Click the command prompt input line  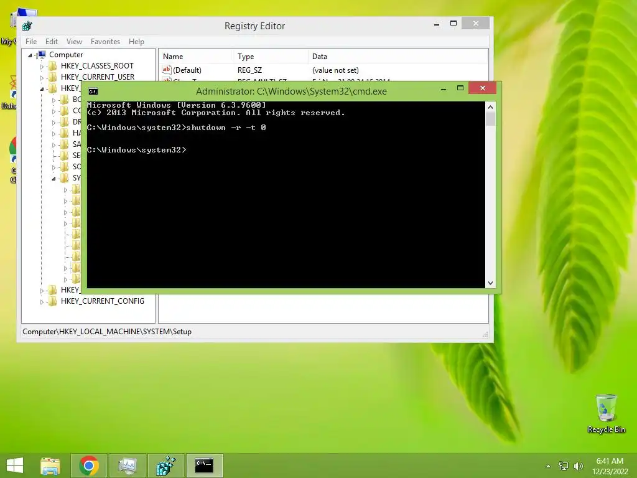[137, 150]
